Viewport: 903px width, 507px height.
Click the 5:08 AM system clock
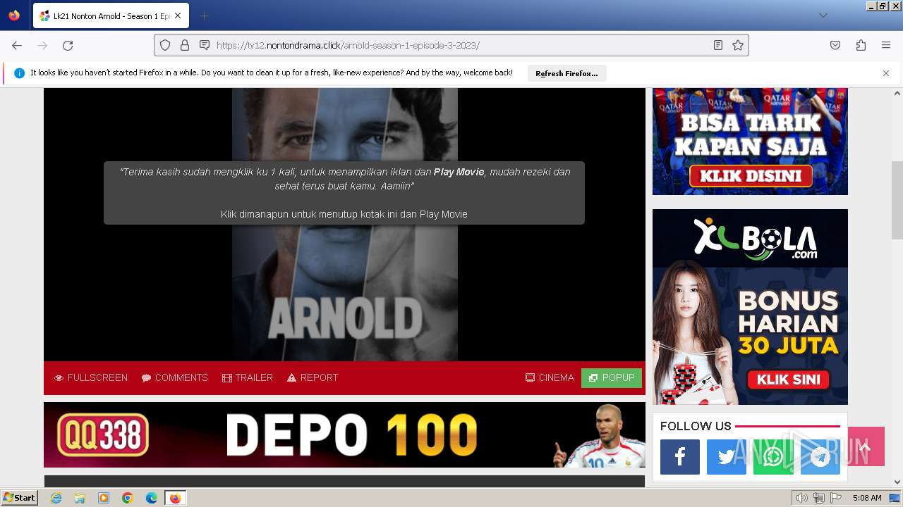coord(867,498)
